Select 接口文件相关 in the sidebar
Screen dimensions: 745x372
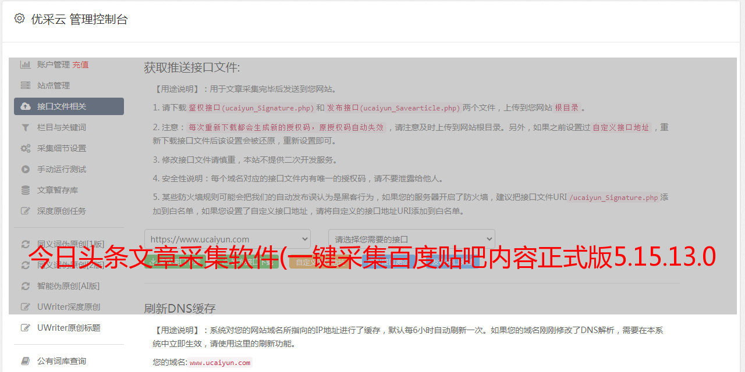[x=69, y=106]
